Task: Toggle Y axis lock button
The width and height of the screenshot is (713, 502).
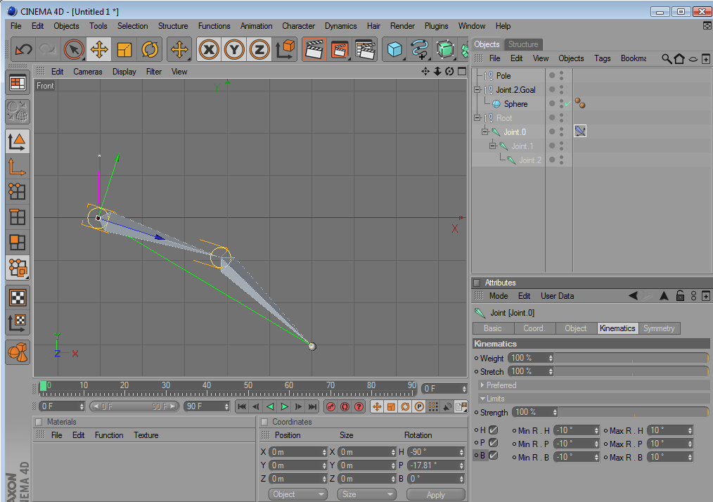Action: click(x=234, y=49)
